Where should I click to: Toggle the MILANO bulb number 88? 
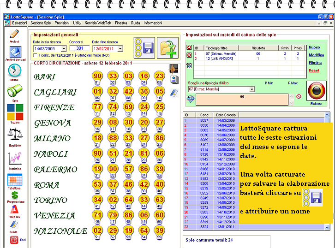pyautogui.click(x=113, y=140)
